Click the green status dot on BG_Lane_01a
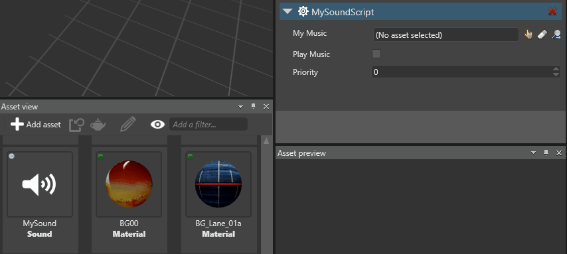Image resolution: width=567 pixels, height=254 pixels. point(190,156)
